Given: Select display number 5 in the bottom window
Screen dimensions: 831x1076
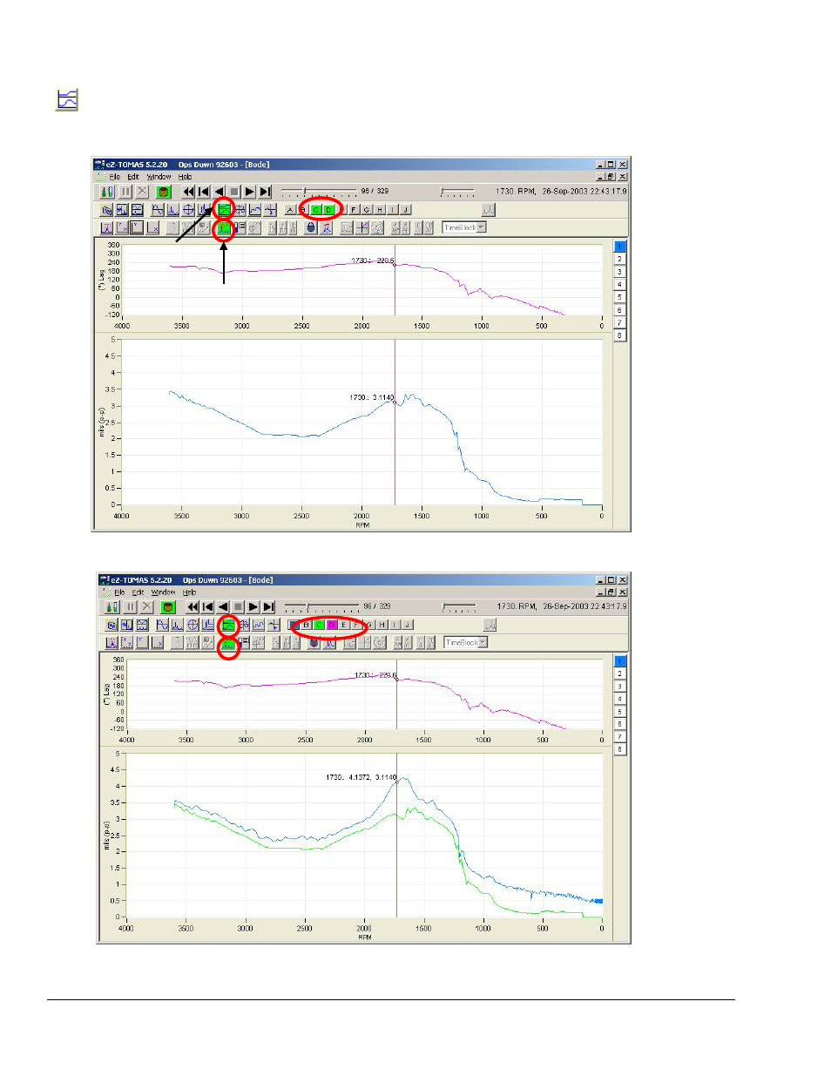Looking at the screenshot, I should tap(620, 712).
